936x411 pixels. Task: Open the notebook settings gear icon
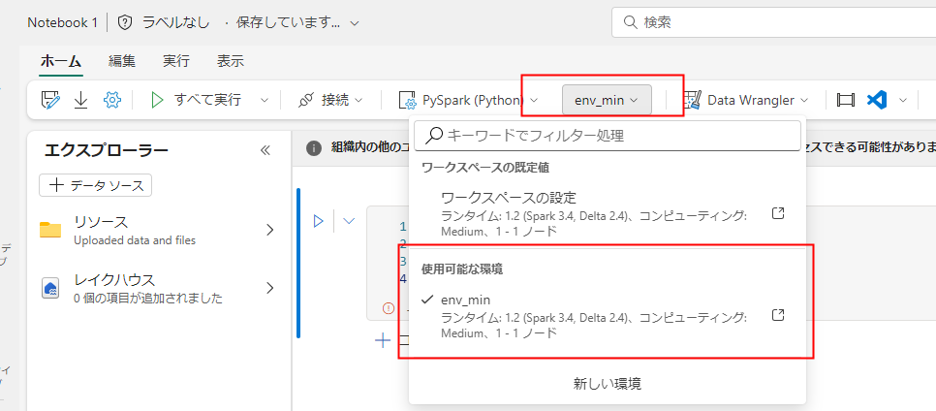[112, 101]
